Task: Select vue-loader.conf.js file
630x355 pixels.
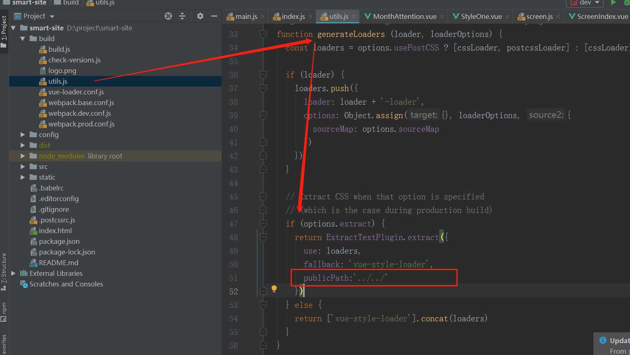Action: click(76, 92)
